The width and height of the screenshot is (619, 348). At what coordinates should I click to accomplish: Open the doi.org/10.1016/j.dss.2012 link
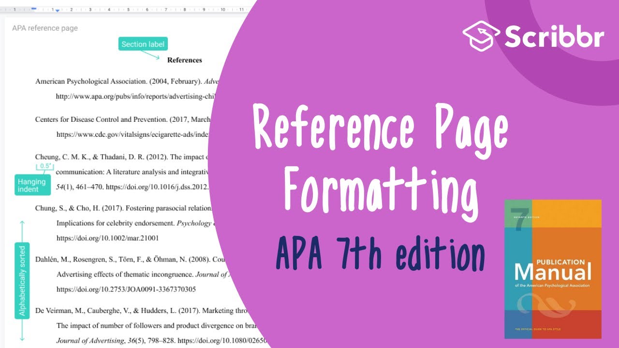tap(158, 186)
